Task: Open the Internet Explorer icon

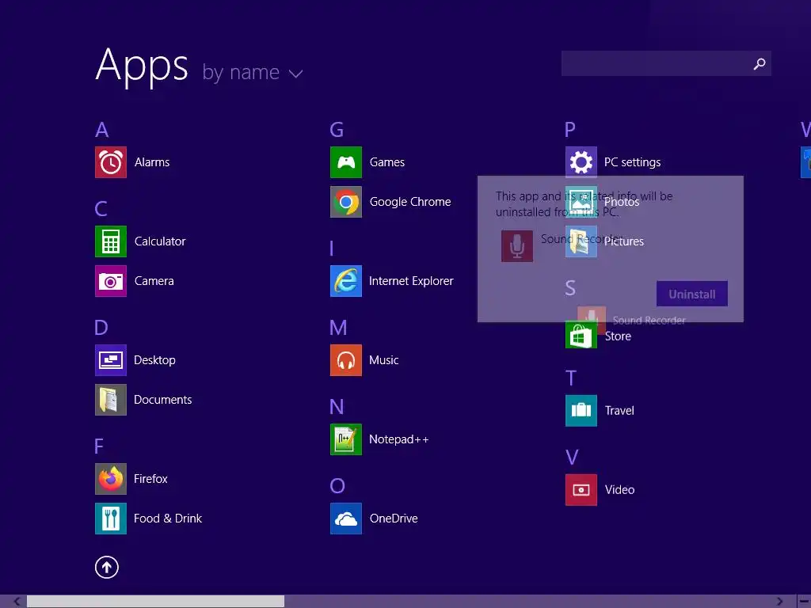Action: 346,281
